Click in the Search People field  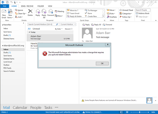[143, 10]
